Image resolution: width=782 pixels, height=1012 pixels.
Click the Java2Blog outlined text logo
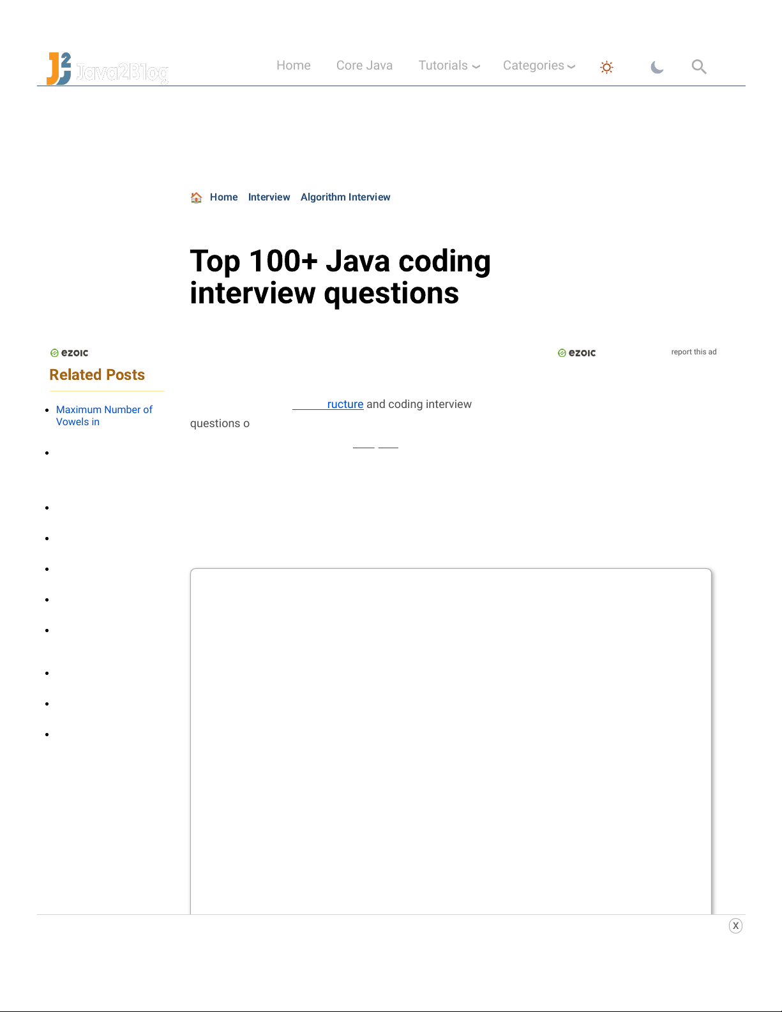pos(122,73)
